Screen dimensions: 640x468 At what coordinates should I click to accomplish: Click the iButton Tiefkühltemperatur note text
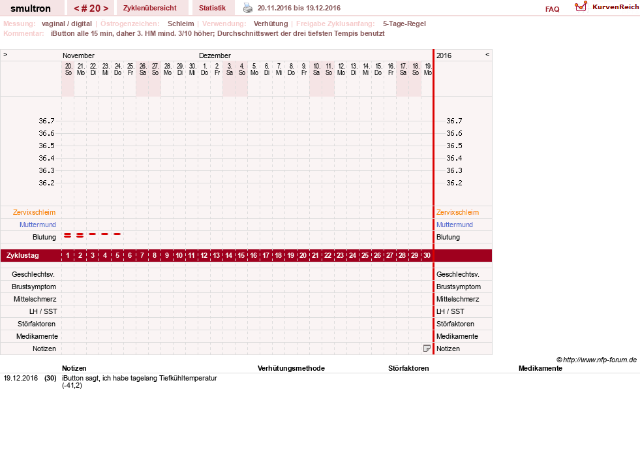pos(140,381)
